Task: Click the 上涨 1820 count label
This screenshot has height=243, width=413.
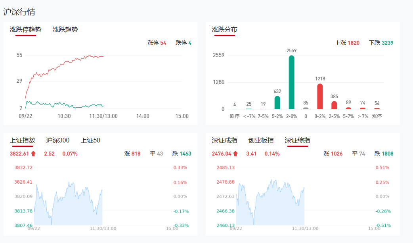Action: 347,43
